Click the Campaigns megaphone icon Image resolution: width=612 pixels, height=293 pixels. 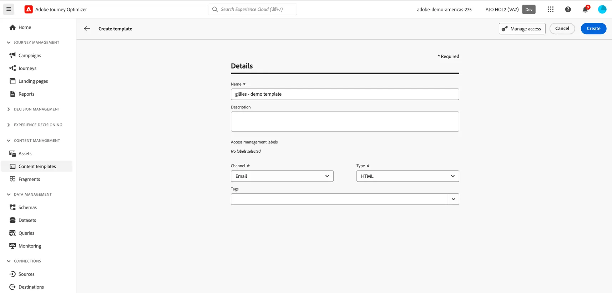click(x=12, y=55)
